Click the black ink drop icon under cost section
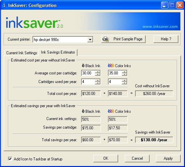 pyautogui.click(x=83, y=65)
